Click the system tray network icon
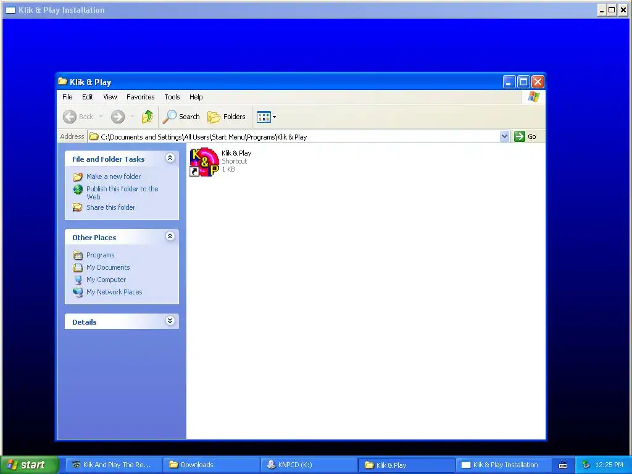Screen dimensions: 632x474 click(x=586, y=465)
